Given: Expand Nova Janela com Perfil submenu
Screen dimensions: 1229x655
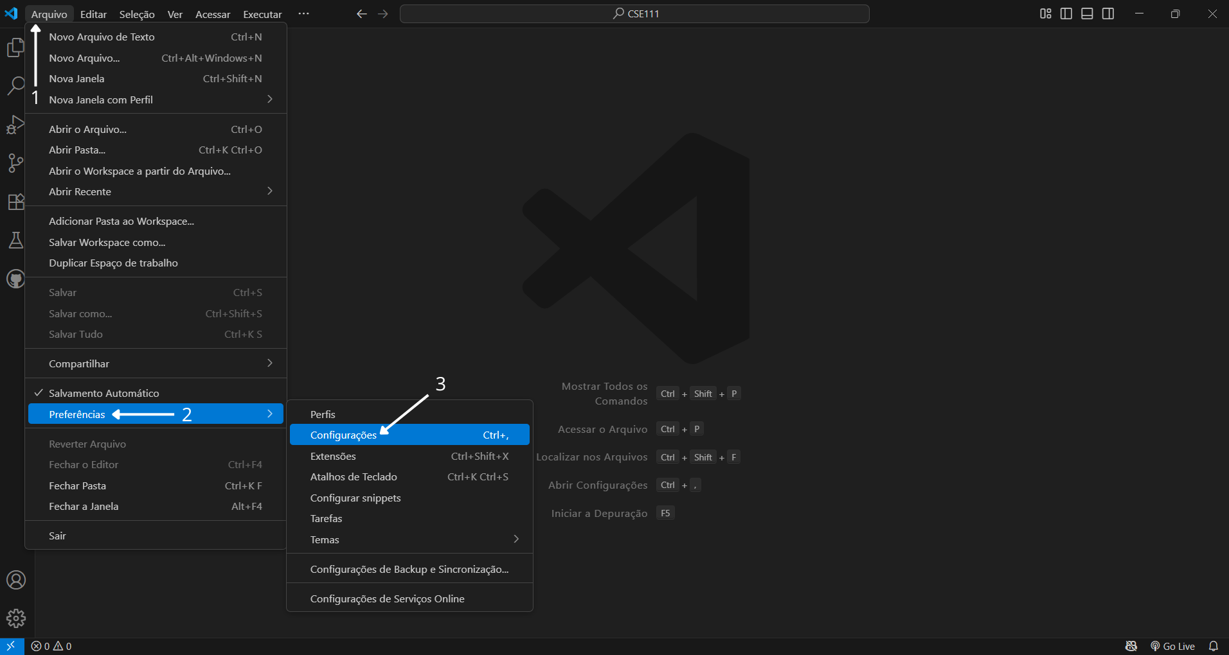Looking at the screenshot, I should [x=156, y=100].
